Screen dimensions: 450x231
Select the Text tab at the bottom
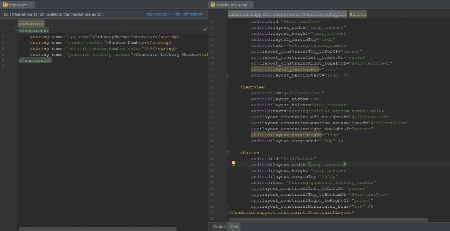click(234, 227)
